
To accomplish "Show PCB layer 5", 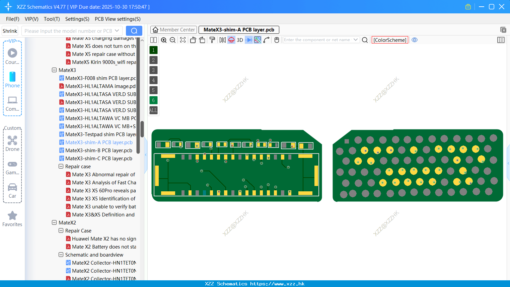I will coord(153,90).
